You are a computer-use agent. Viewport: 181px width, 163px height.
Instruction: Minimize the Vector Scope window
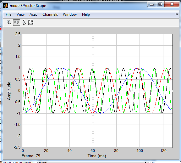152,4
